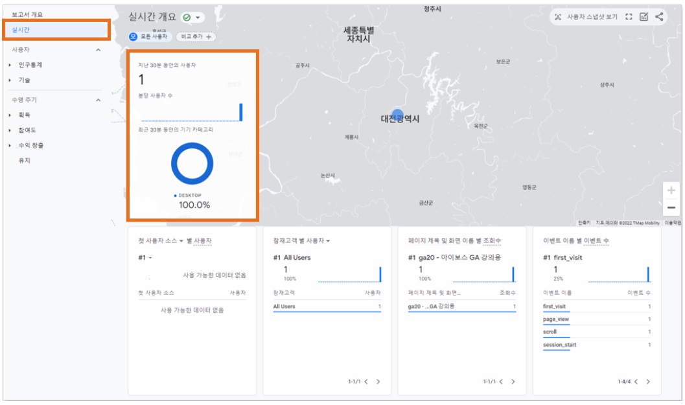Go to previous page in 이벤트 card
685x405 pixels.
pyautogui.click(x=636, y=382)
